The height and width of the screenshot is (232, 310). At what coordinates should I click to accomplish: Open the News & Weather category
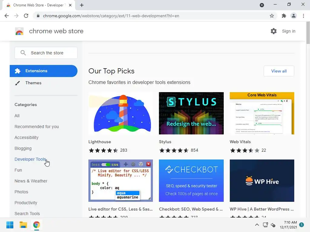[x=31, y=181]
